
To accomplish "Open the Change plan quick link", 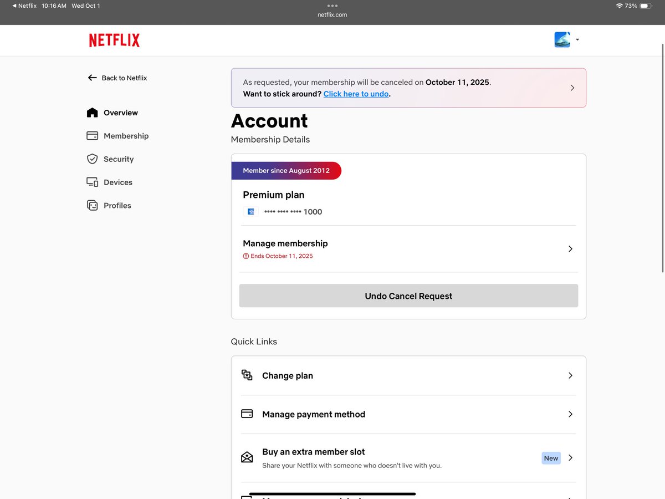I will tap(408, 375).
